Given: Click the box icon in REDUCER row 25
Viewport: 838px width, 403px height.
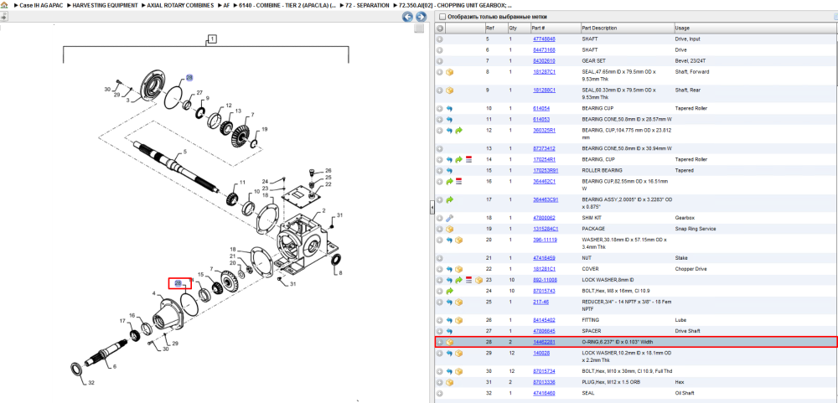Looking at the screenshot, I should [459, 302].
